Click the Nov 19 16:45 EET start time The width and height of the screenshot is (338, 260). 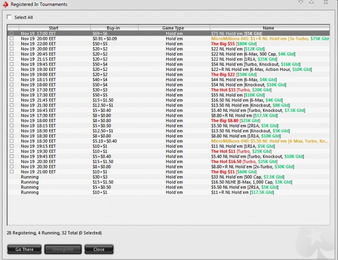click(x=38, y=110)
